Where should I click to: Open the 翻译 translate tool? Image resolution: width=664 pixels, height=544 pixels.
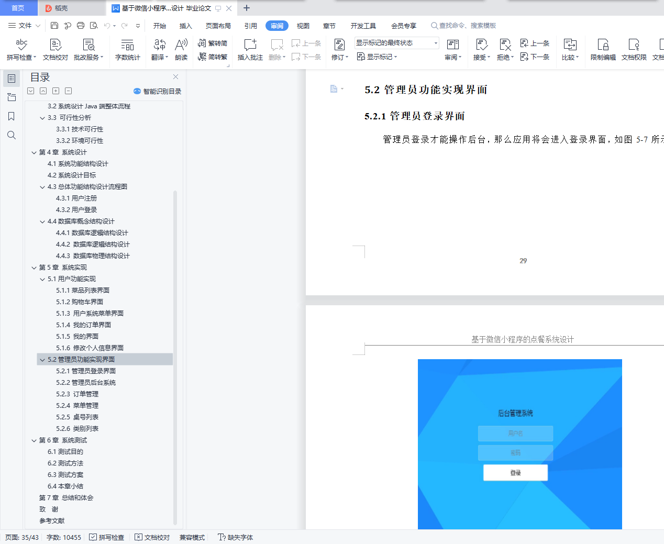(160, 49)
